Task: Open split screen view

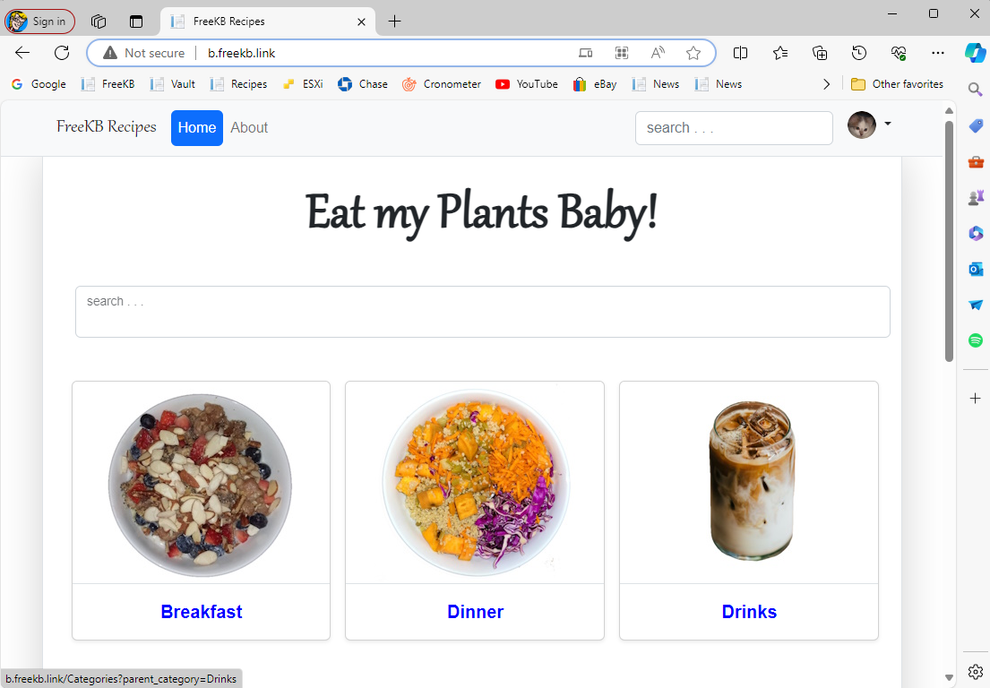Action: [x=741, y=53]
